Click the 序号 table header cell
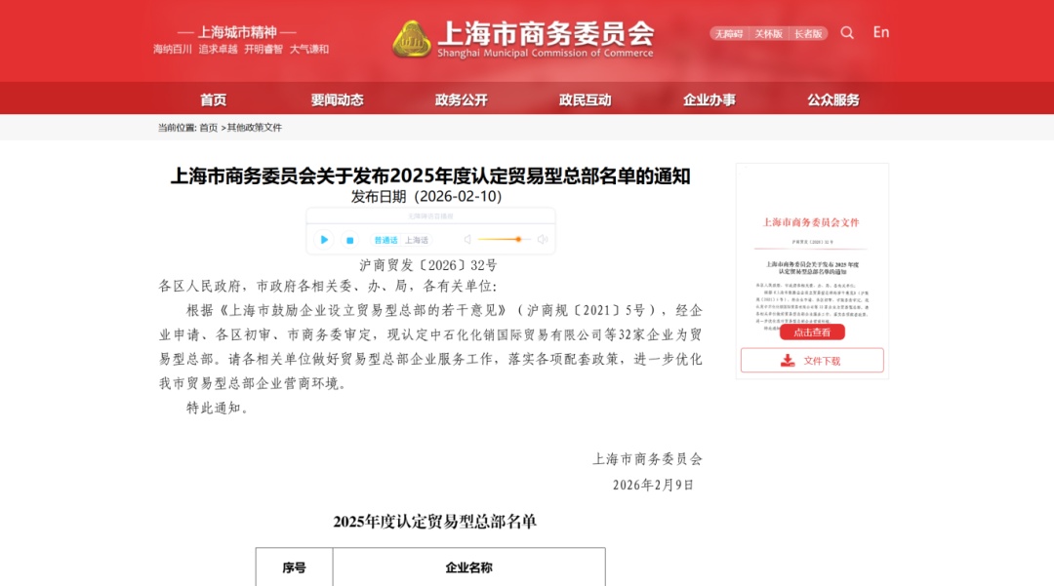Viewport: 1054px width, 586px height. (x=295, y=567)
